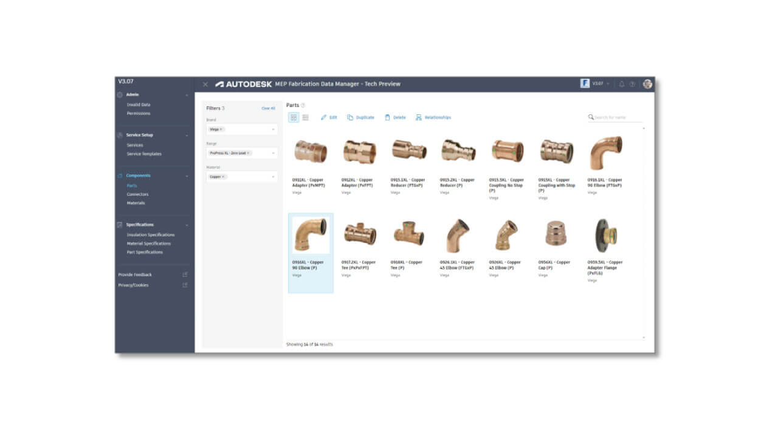Click the Provide Feedback external link icon
The image size is (778, 438).
click(x=185, y=275)
